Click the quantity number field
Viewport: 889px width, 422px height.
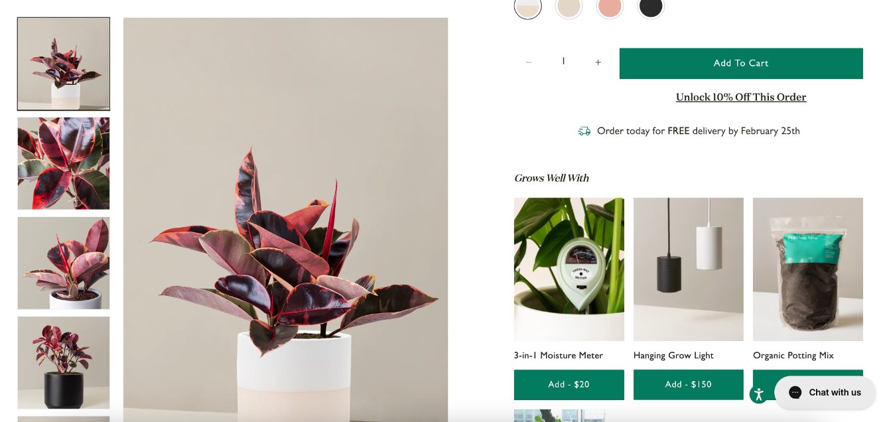point(563,62)
